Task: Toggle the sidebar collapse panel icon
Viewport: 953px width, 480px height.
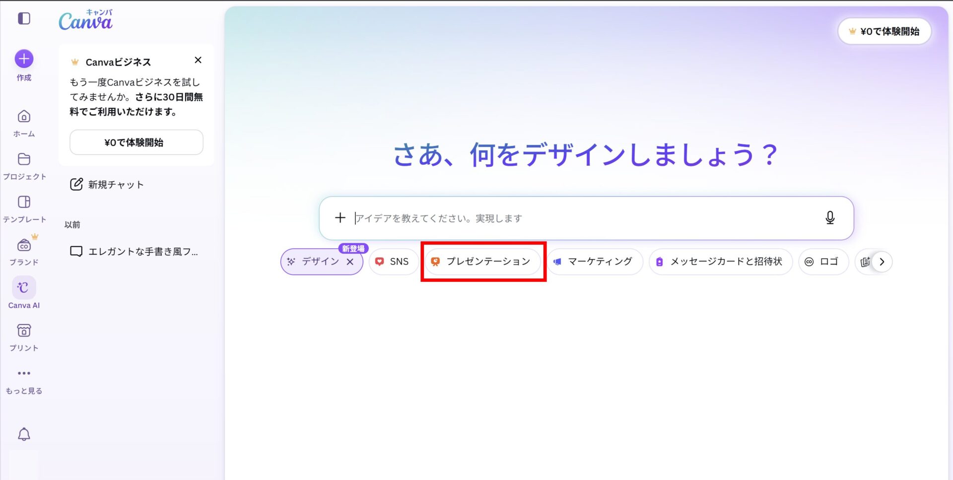Action: point(24,19)
